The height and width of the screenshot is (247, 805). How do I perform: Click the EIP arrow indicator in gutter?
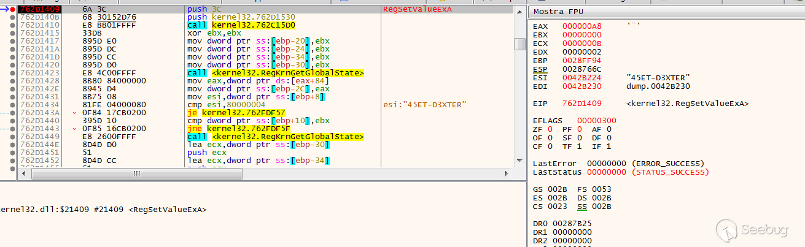6,9
